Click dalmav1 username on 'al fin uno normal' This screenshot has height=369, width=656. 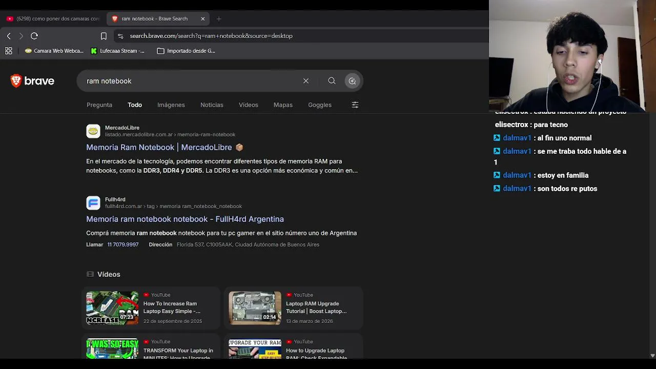click(x=517, y=138)
